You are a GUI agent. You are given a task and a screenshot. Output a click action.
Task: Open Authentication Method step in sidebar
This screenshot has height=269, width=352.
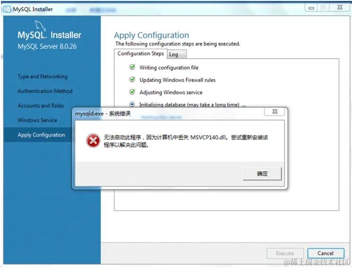coord(45,91)
